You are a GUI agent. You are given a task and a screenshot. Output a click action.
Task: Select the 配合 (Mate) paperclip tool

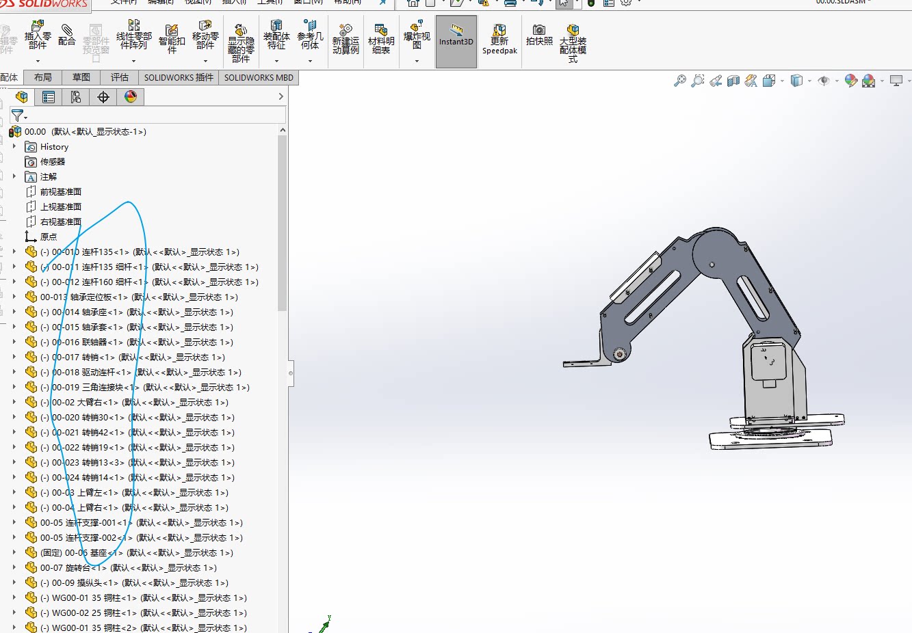click(x=67, y=34)
